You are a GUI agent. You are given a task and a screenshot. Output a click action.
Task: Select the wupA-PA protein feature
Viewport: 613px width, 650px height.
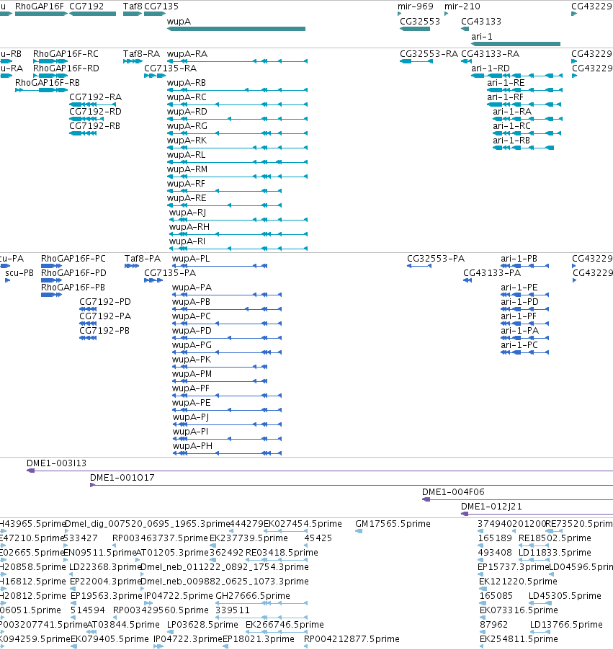tap(227, 295)
